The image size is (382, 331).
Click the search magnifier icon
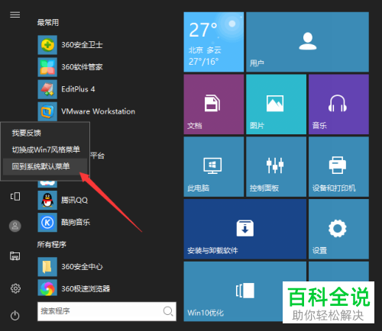coord(168,311)
